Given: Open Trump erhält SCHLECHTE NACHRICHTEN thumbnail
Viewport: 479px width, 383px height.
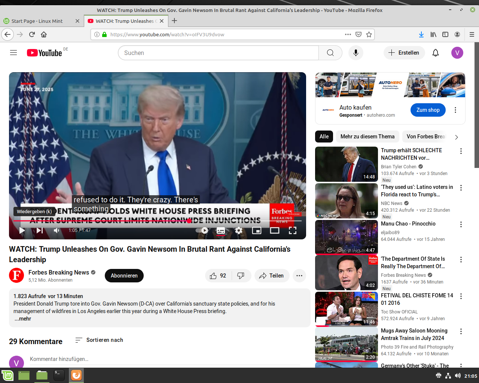Looking at the screenshot, I should [x=347, y=164].
